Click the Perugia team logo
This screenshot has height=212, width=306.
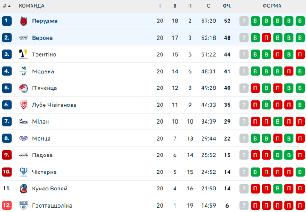coord(24,21)
